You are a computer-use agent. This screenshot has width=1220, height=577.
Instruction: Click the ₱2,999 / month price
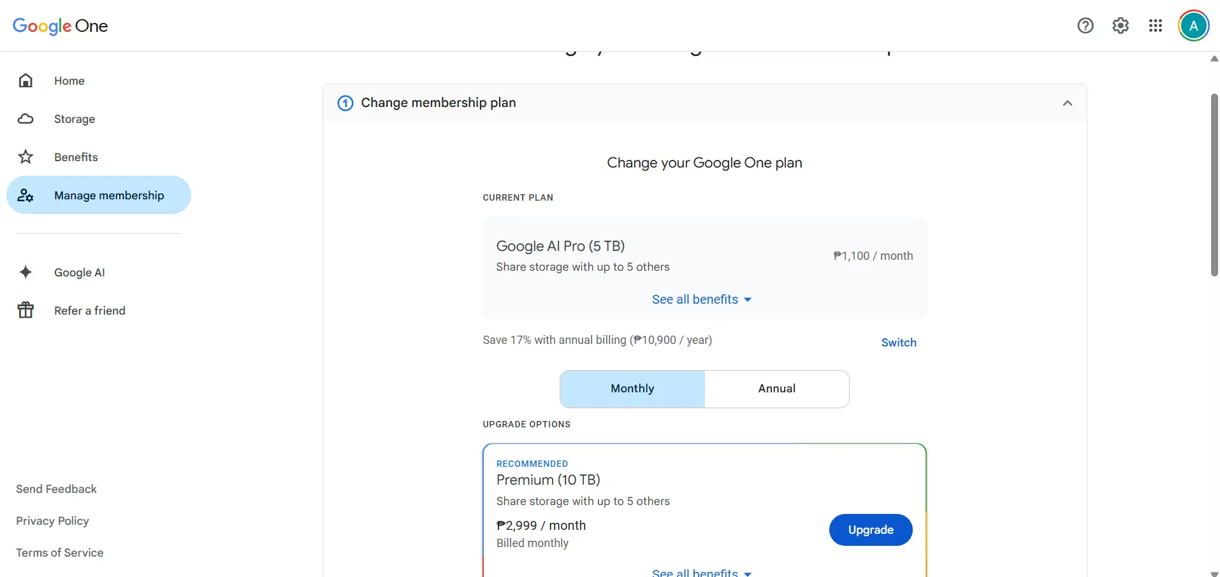[x=541, y=525]
